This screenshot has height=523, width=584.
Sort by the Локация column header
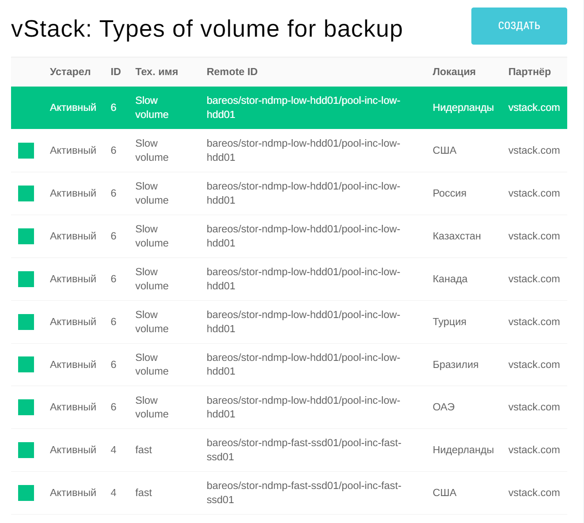(x=454, y=72)
